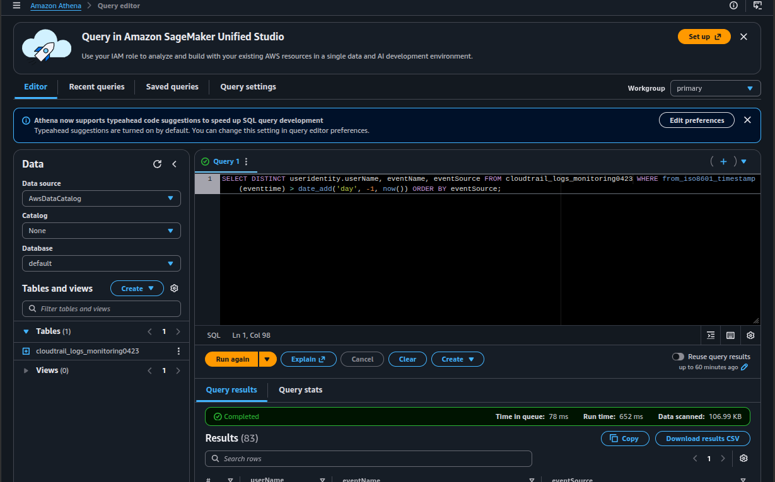Open query tabs dropdown arrow
Screen dimensions: 775x482
pos(743,161)
